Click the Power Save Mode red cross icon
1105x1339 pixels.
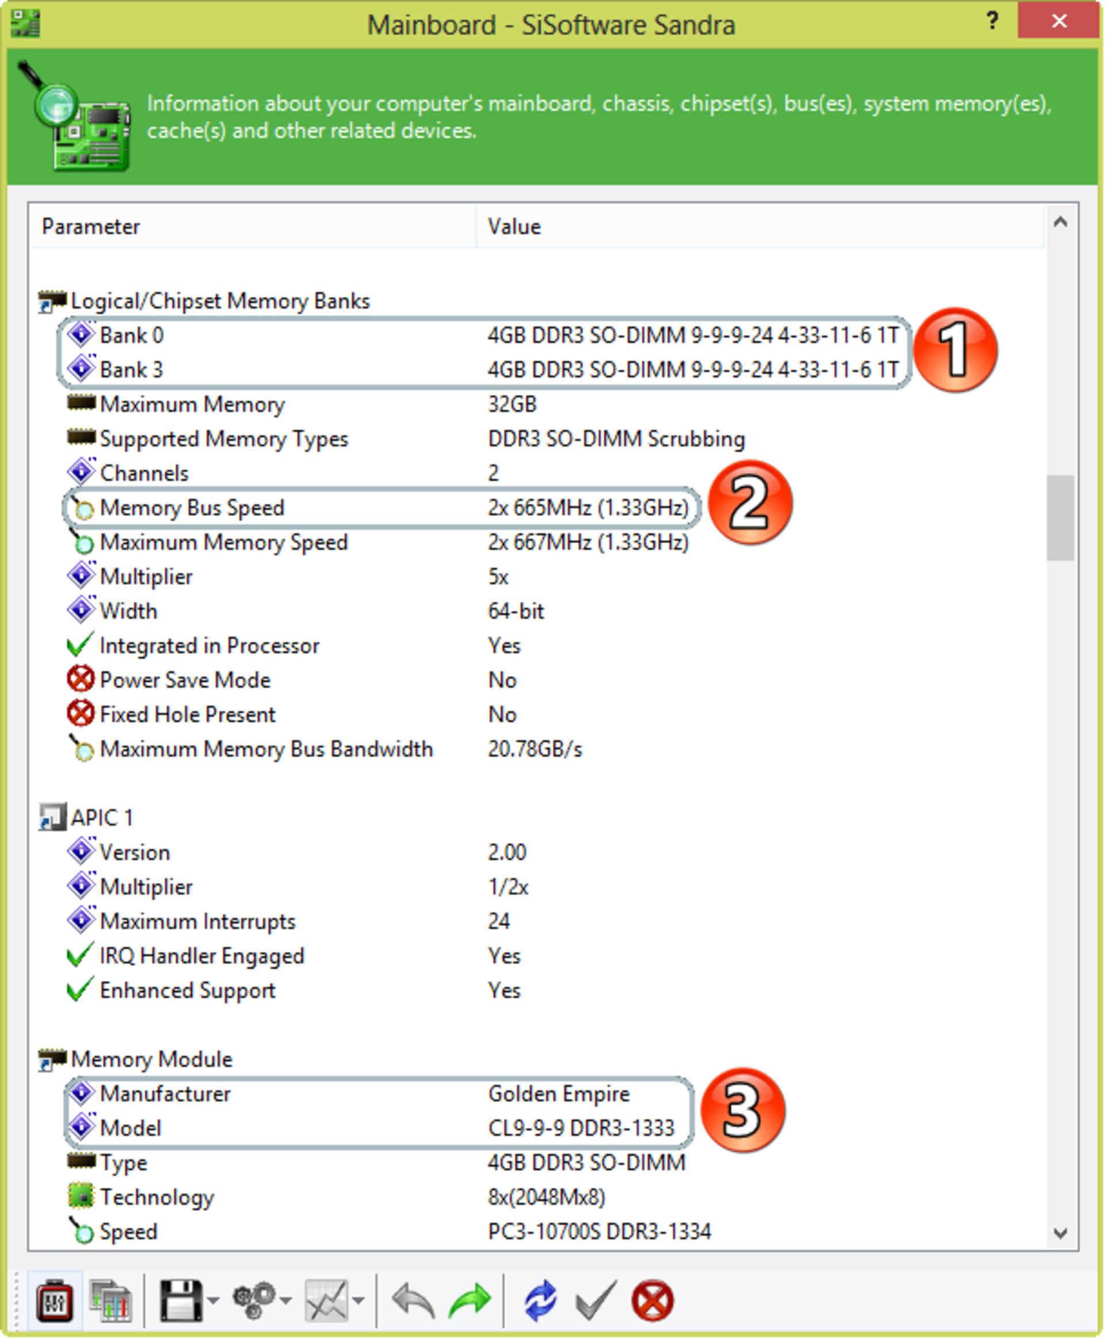[81, 679]
